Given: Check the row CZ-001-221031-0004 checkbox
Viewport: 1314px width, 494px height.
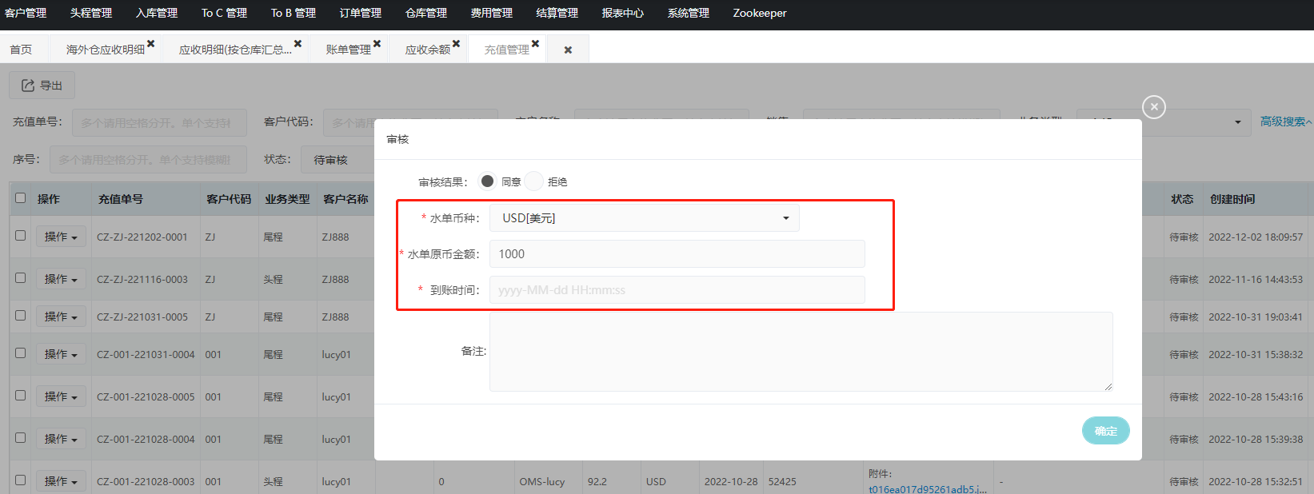Looking at the screenshot, I should point(21,353).
